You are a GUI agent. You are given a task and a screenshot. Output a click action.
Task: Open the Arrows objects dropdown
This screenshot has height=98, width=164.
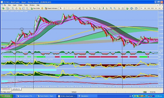(x=94, y=8)
